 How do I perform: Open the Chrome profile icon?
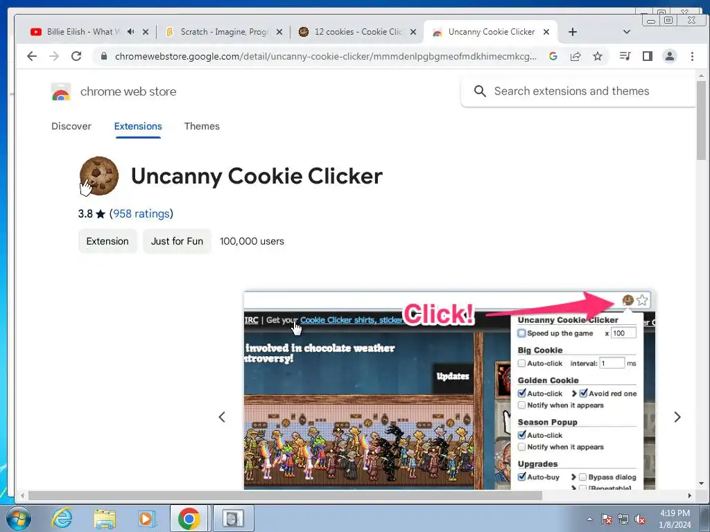coord(670,56)
